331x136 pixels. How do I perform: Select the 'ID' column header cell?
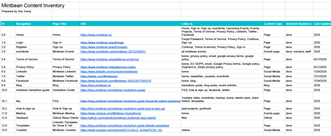[8, 24]
